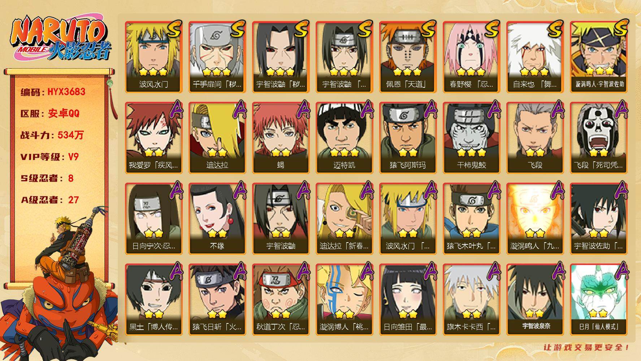This screenshot has height=361, width=641.
Task: Click the 巳月「仙人模式」 card
Action: click(598, 299)
